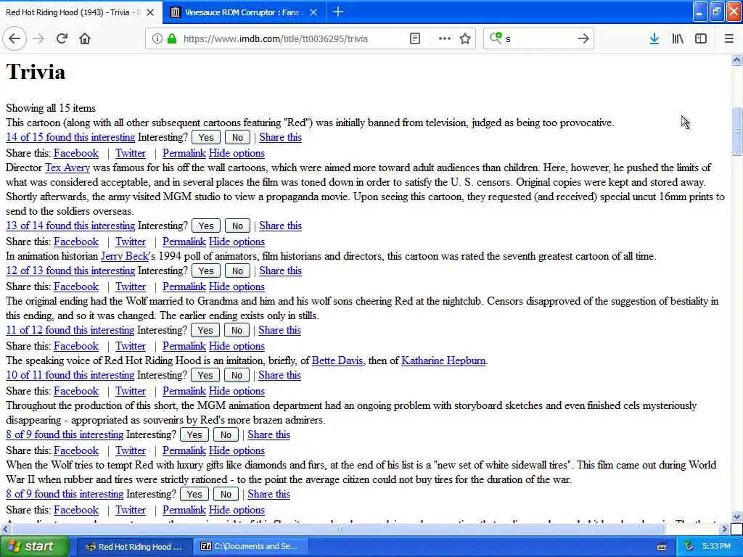Open the browser home page

click(85, 39)
